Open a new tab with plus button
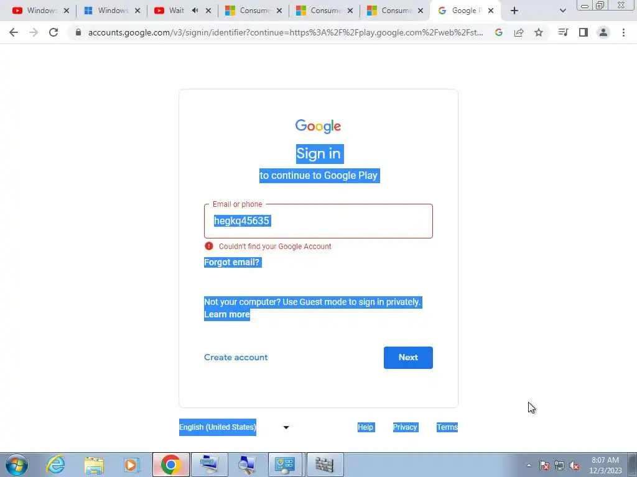Viewport: 637px width, 477px height. click(x=514, y=11)
